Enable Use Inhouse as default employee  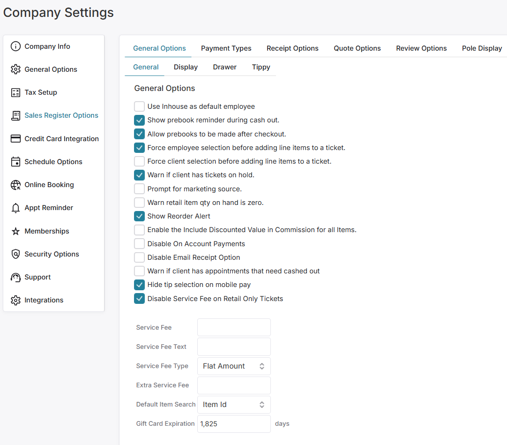tap(139, 106)
